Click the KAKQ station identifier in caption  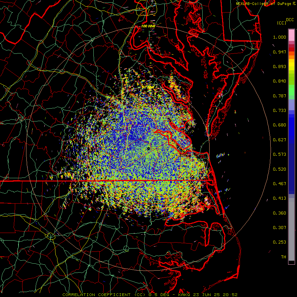tap(184, 295)
